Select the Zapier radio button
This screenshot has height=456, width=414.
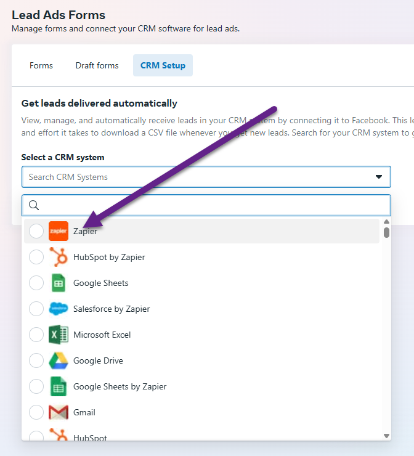[x=36, y=231]
